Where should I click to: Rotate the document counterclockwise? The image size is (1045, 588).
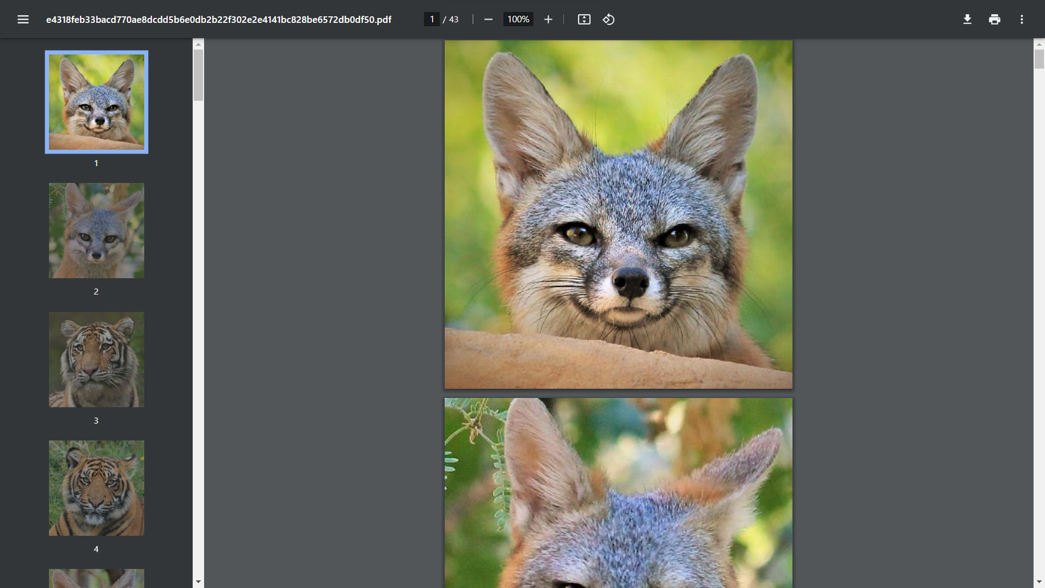[608, 20]
